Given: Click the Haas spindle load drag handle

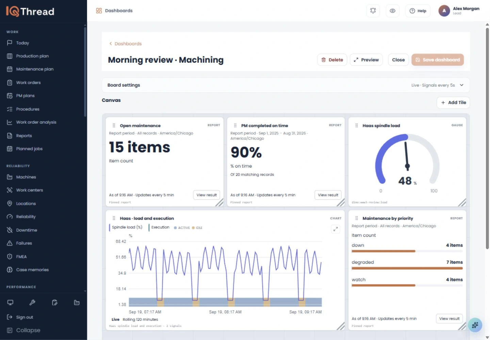Looking at the screenshot, I should click(x=357, y=126).
